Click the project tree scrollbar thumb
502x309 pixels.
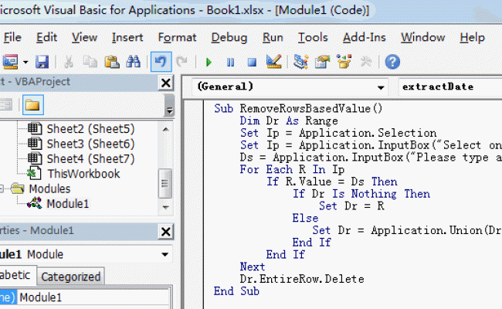165,184
